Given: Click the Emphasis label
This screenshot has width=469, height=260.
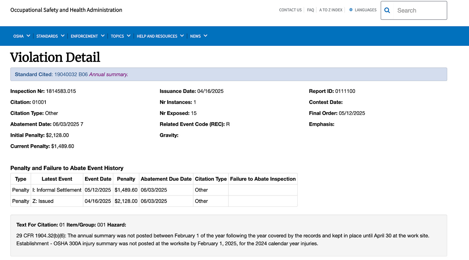Looking at the screenshot, I should [321, 124].
